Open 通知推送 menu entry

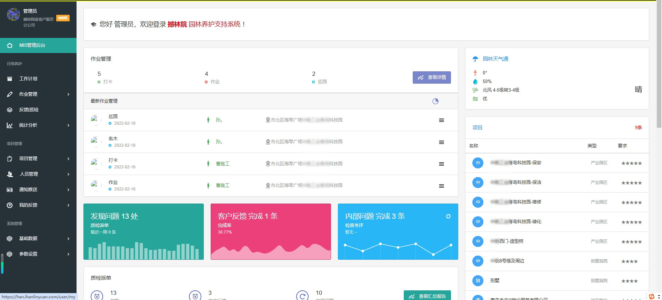click(38, 190)
